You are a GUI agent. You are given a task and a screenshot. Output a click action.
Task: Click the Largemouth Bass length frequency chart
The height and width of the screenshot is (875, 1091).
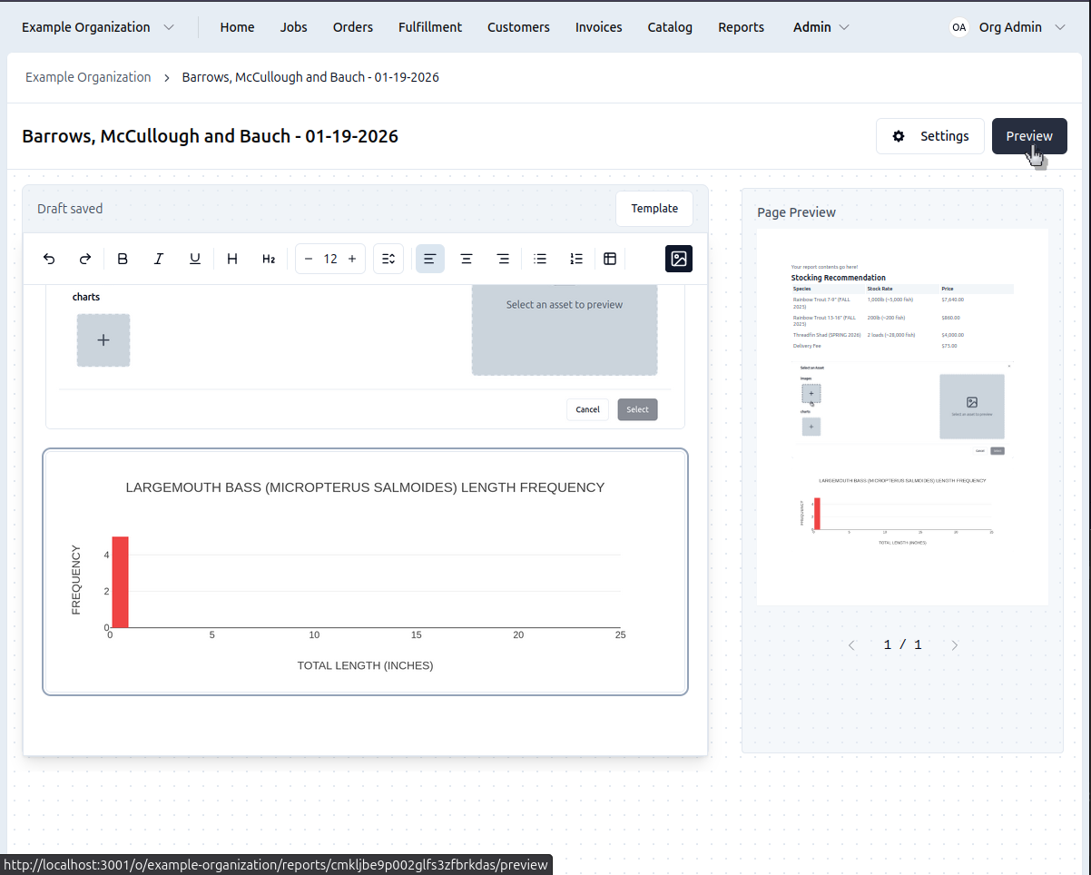(365, 572)
